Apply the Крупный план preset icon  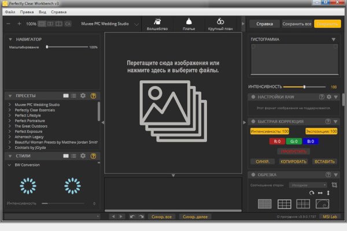click(220, 24)
